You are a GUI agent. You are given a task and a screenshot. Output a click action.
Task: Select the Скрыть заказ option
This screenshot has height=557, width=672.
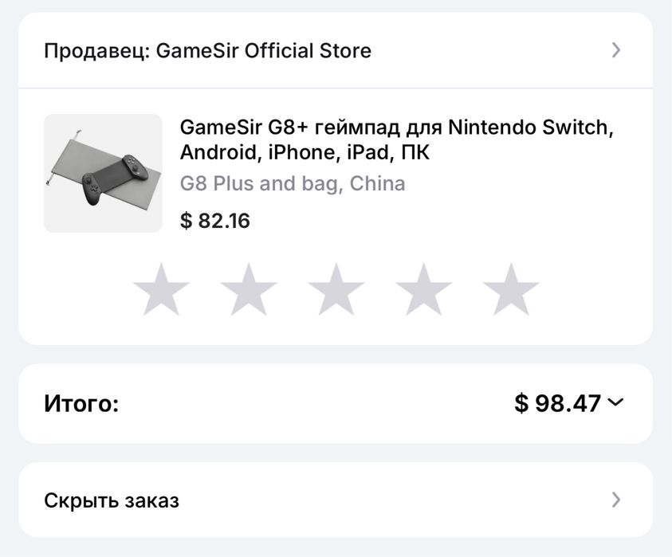[112, 500]
